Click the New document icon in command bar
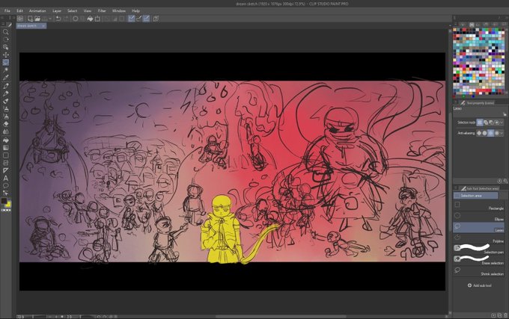This screenshot has height=319, width=509. 30,19
